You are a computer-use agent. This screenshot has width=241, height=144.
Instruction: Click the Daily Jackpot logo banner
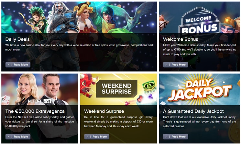point(199,90)
